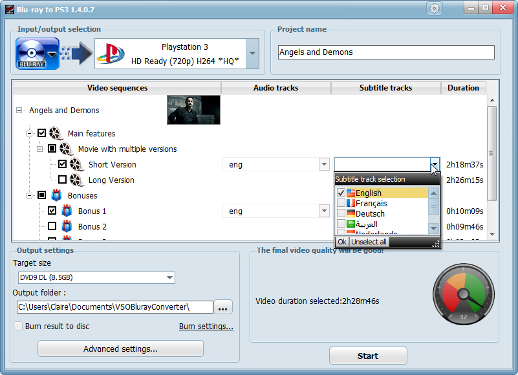518x375 pixels.
Task: Toggle the Movie with multiple versions checkbox
Action: click(x=52, y=149)
